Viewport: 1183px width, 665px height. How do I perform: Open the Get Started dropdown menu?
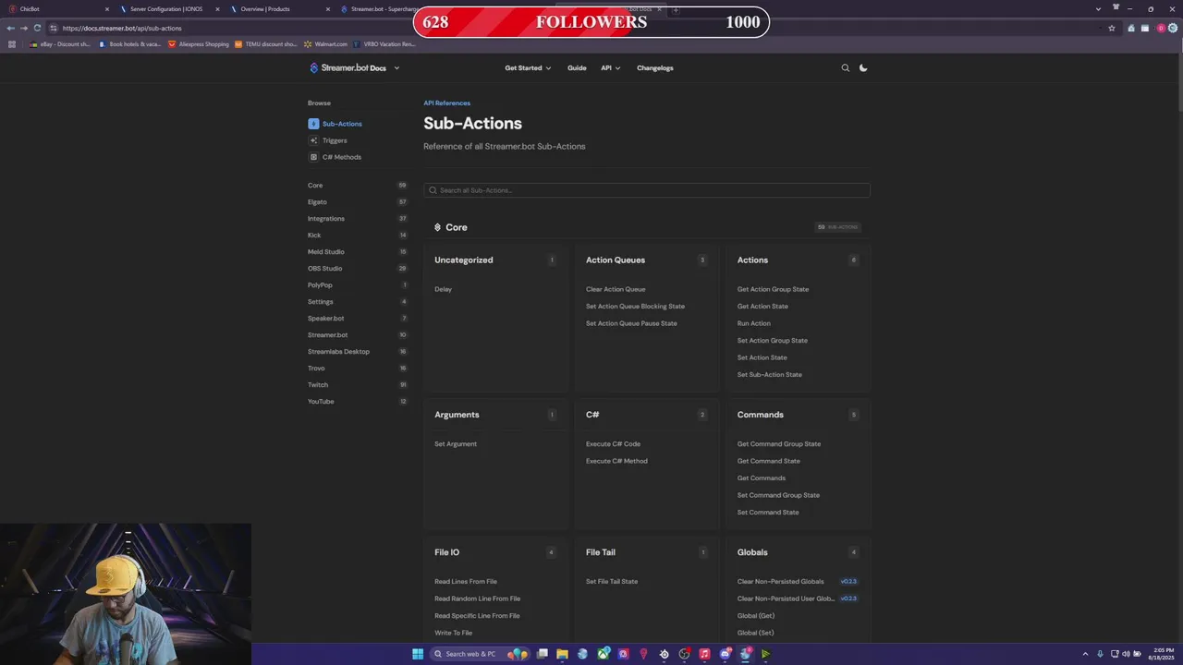point(528,67)
